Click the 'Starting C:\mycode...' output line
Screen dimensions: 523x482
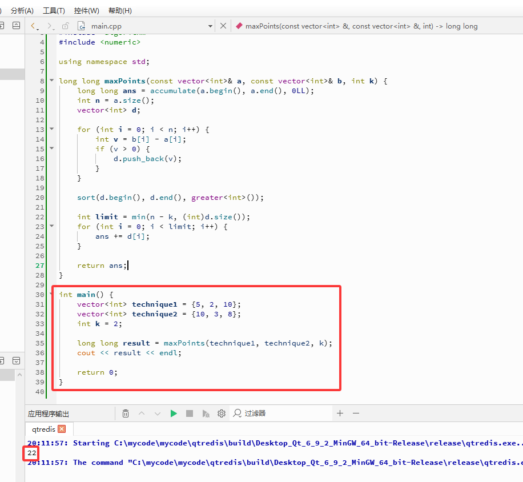(x=275, y=443)
